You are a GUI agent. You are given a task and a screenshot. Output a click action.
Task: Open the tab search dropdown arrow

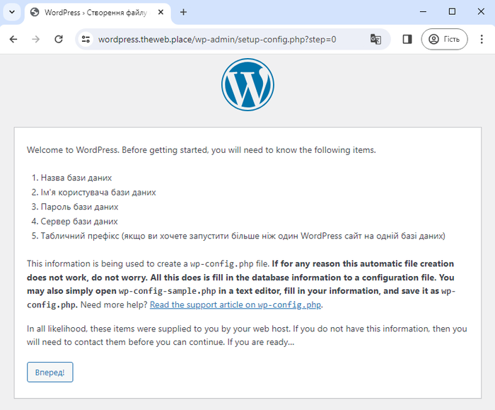click(12, 12)
